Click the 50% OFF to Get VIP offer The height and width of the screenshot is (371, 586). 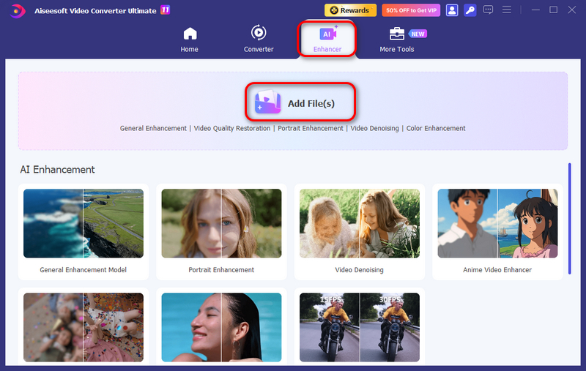tap(411, 10)
